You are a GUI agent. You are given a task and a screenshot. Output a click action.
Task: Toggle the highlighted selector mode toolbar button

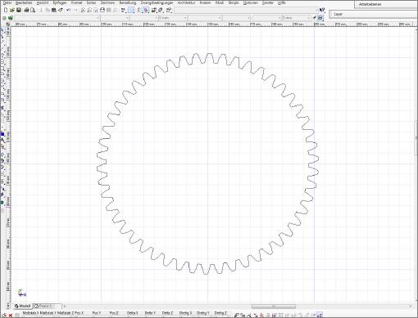click(x=132, y=11)
